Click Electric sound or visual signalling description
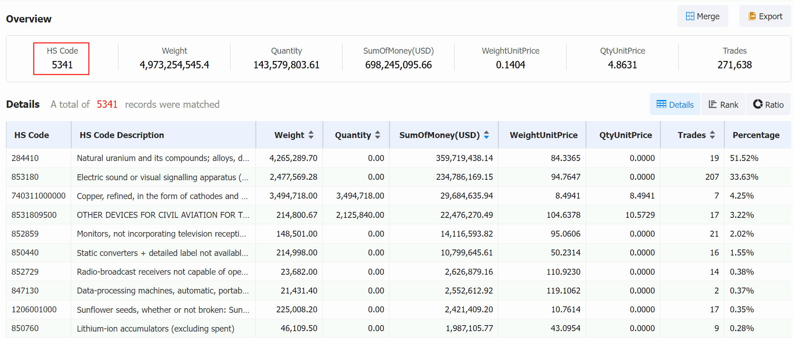The width and height of the screenshot is (794, 338). coord(163,177)
